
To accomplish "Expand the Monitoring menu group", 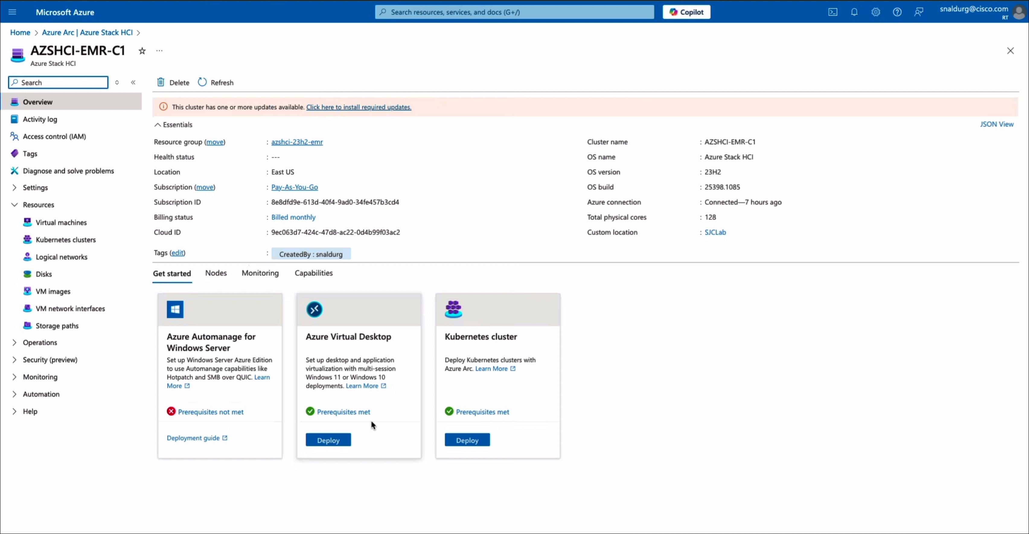I will click(14, 377).
